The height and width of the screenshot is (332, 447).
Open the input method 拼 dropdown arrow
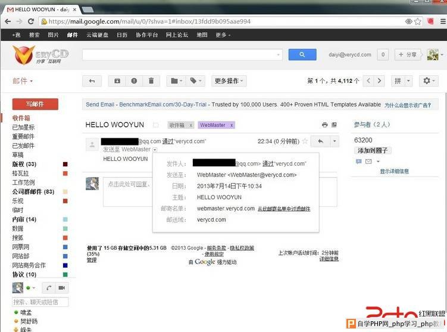pos(408,81)
